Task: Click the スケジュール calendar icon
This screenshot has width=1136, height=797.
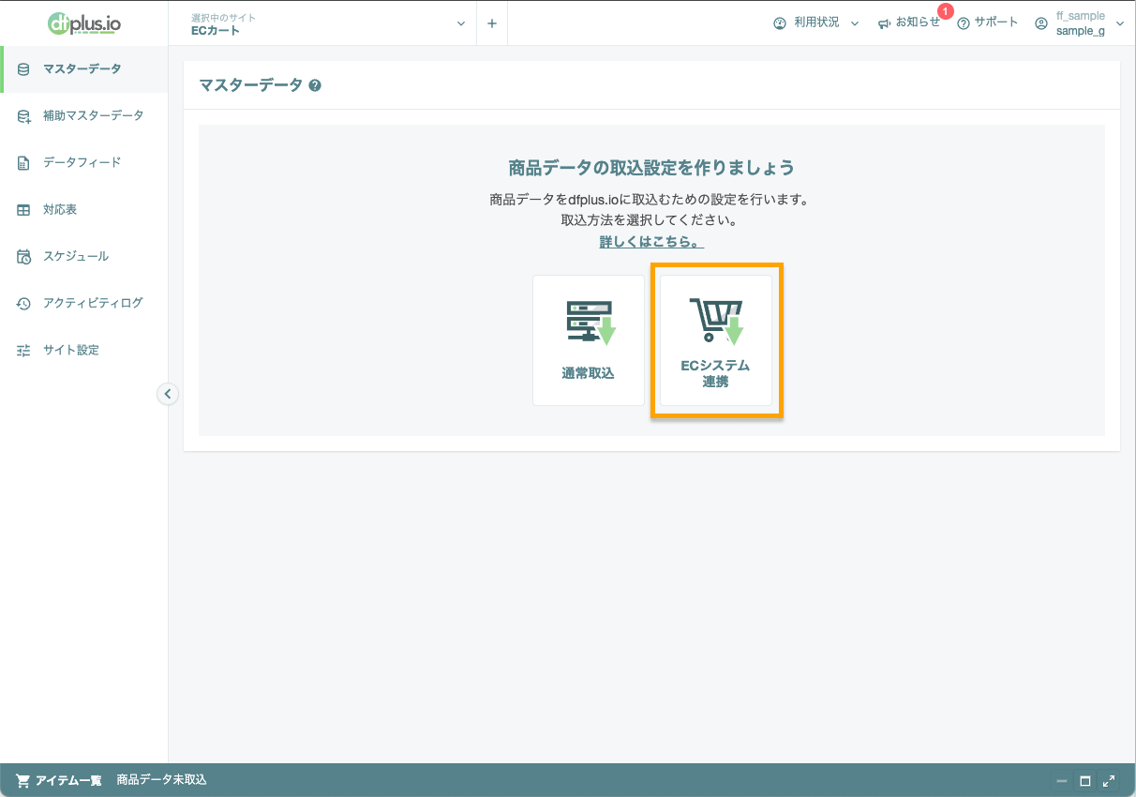Action: (x=23, y=256)
